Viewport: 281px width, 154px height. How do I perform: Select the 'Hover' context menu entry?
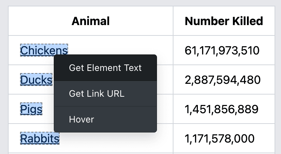81,120
